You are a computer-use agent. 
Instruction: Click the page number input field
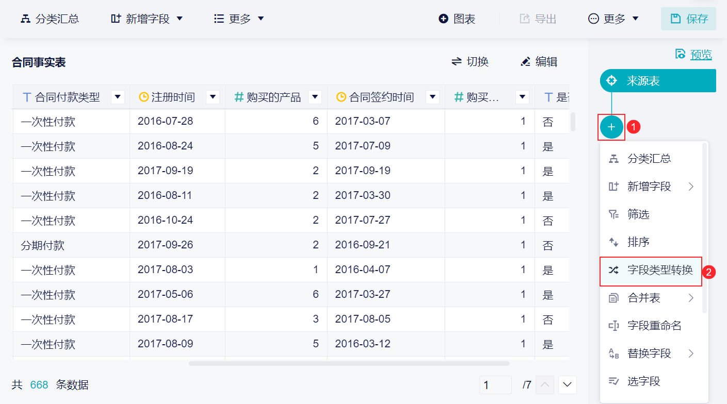495,384
